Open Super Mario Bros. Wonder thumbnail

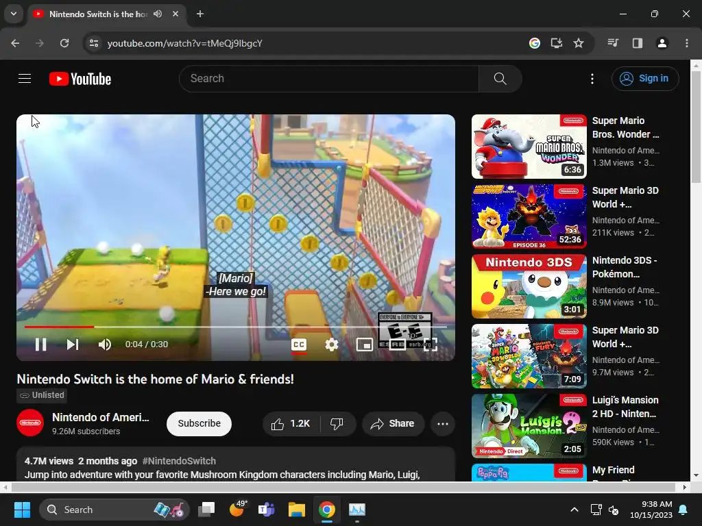tap(529, 147)
